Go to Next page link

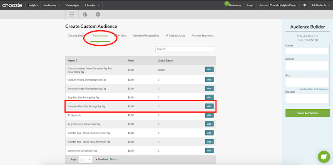click(114, 159)
